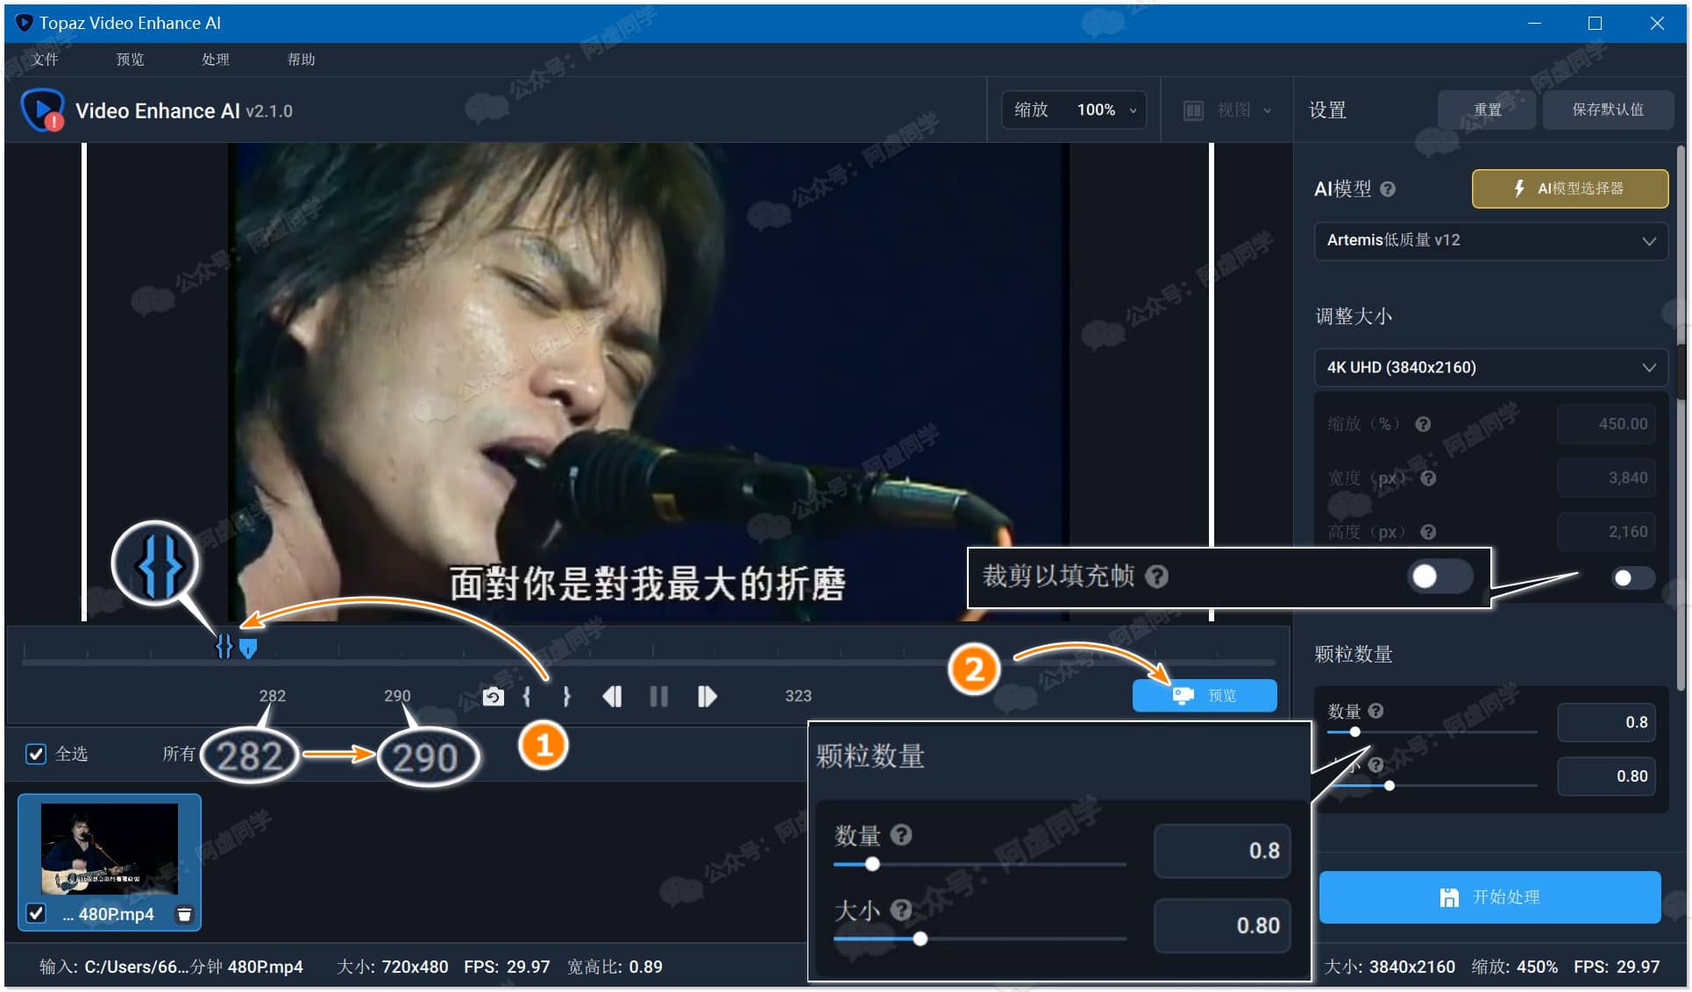Click the 保存默认值 button

pyautogui.click(x=1607, y=110)
